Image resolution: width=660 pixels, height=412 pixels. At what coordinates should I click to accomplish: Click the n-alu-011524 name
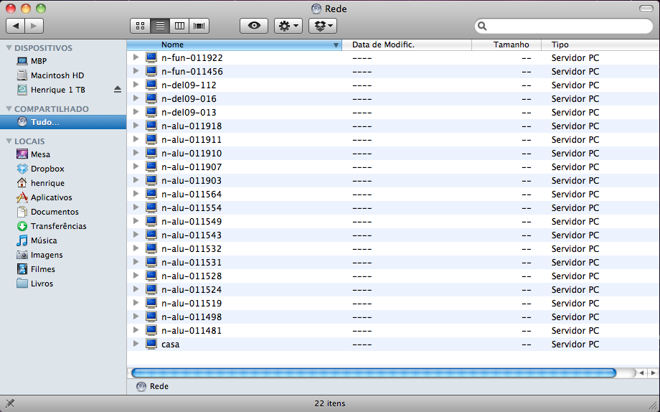click(192, 289)
